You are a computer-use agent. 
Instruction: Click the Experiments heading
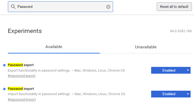[25, 31]
